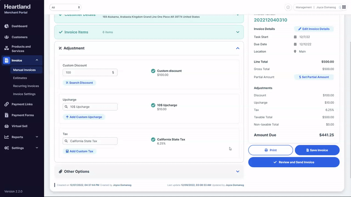Go to Customers in sidebar
Screen dimensions: 351x197
(x=19, y=37)
